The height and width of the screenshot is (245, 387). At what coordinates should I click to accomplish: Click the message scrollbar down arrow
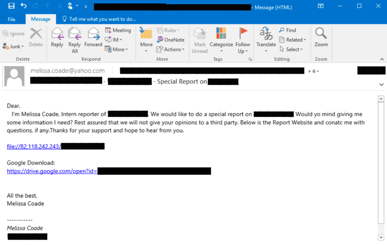click(x=381, y=237)
